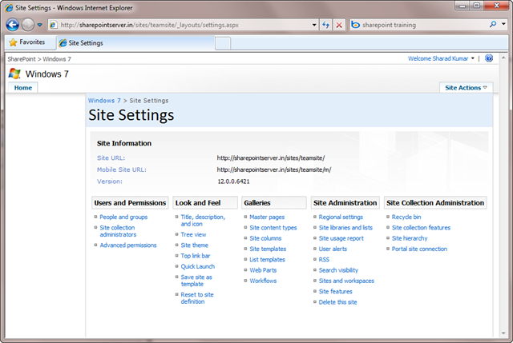Click the SharePoint help icon
513x343 pixels.
pyautogui.click(x=489, y=58)
